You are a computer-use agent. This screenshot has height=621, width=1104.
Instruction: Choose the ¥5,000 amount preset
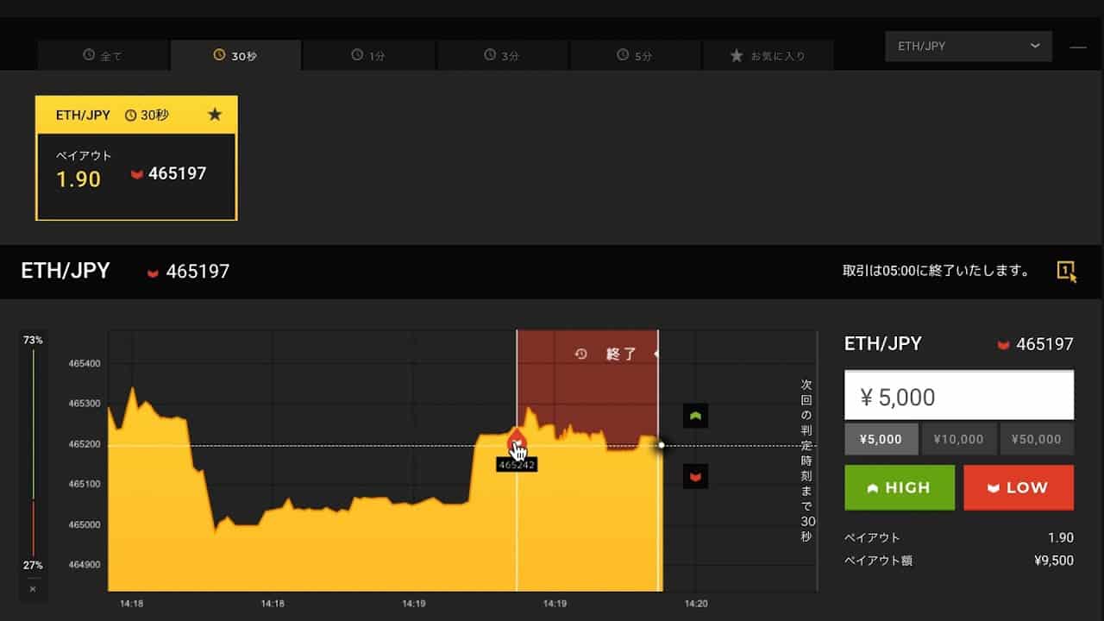tap(881, 439)
